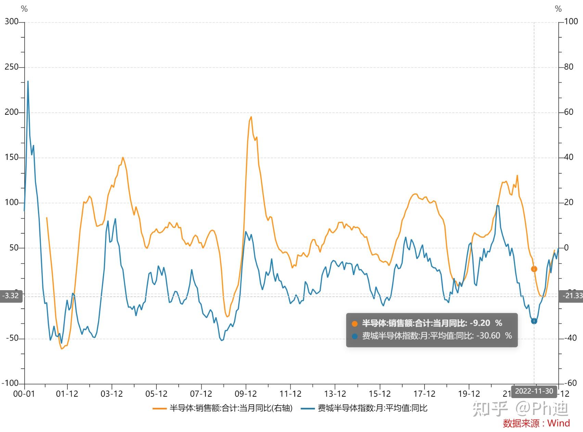The image size is (583, 432).
Task: Toggle the 半导体:销售额 series legend label
Action: pos(231,408)
